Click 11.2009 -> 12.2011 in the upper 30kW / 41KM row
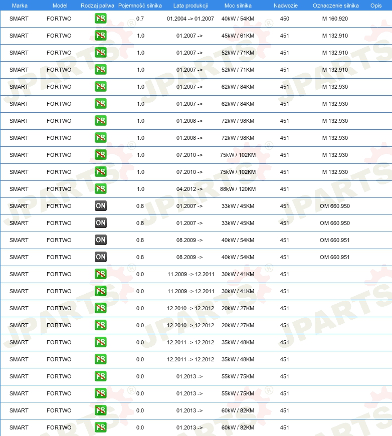The height and width of the screenshot is (436, 392). tap(191, 274)
